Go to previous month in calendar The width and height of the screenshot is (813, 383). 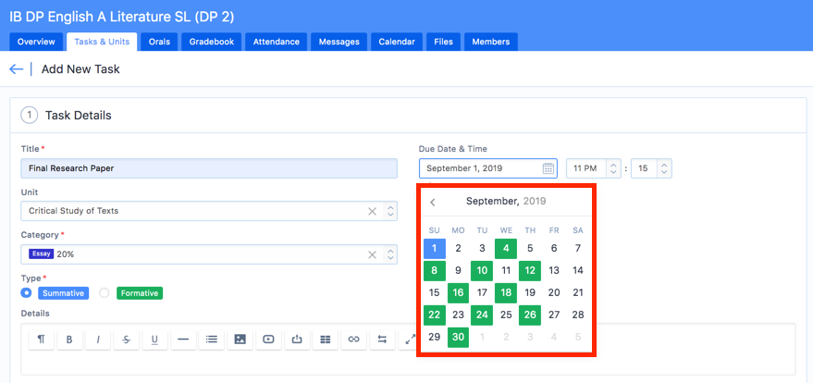click(433, 202)
